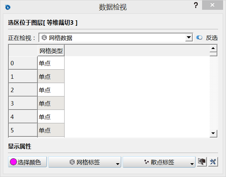
Task: Click the 单点 cell in row 1
Action: tap(51, 77)
